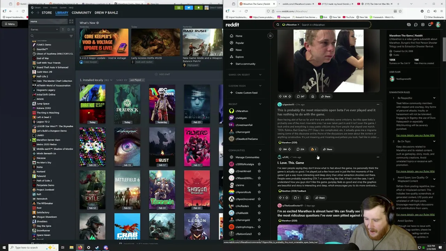Collapse Reddit left sidebar hamburger button
Viewport: 446px width, 251px height.
pyautogui.click(x=270, y=36)
